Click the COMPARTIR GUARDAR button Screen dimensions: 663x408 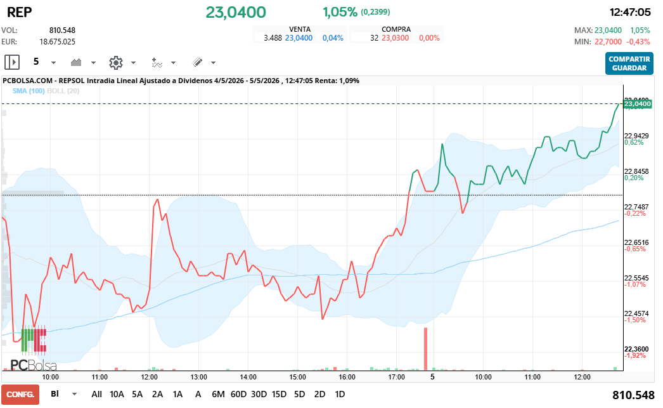(x=629, y=63)
